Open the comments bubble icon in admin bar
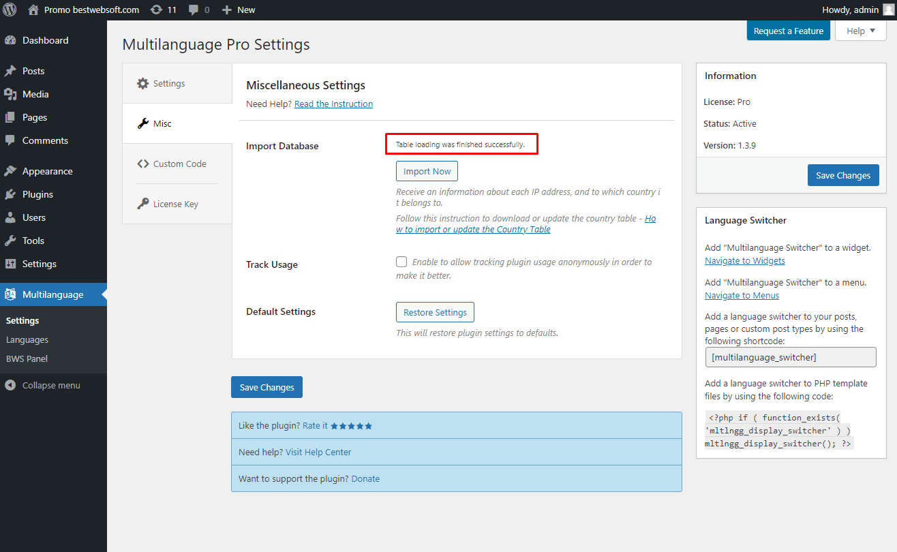This screenshot has height=552, width=897. pyautogui.click(x=194, y=10)
